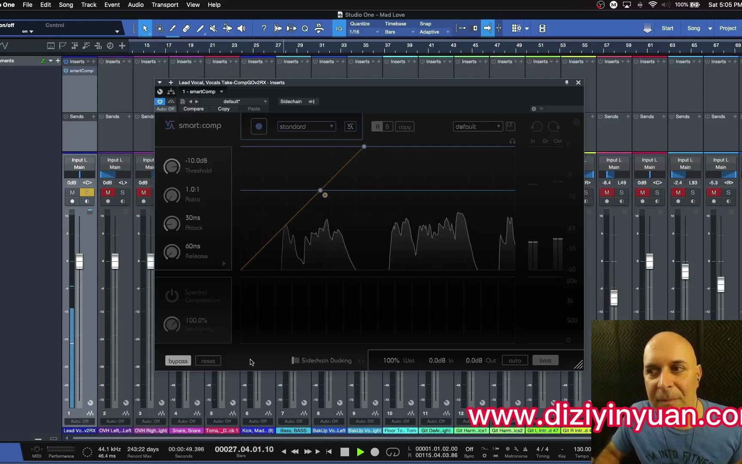Open the Track menu

(x=89, y=5)
